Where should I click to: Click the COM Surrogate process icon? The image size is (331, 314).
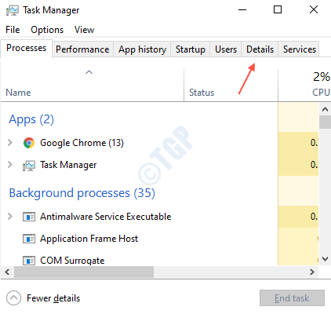click(29, 261)
